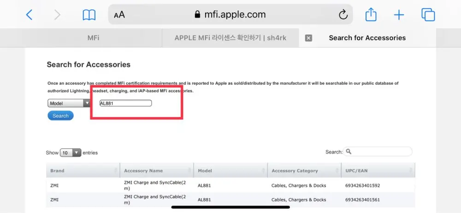Tap the lock icon beside mfi.apple.com
Image resolution: width=461 pixels, height=213 pixels.
(x=198, y=14)
